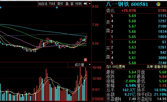Click the colorful pie chart icon
Screen dimensions: 167x102
158,4
